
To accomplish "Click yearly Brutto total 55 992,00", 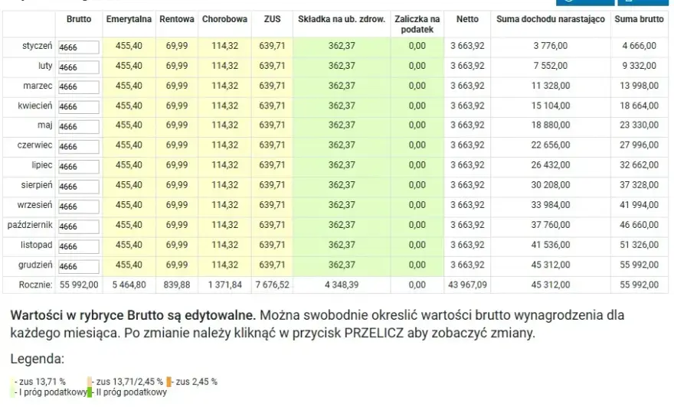I will (79, 285).
